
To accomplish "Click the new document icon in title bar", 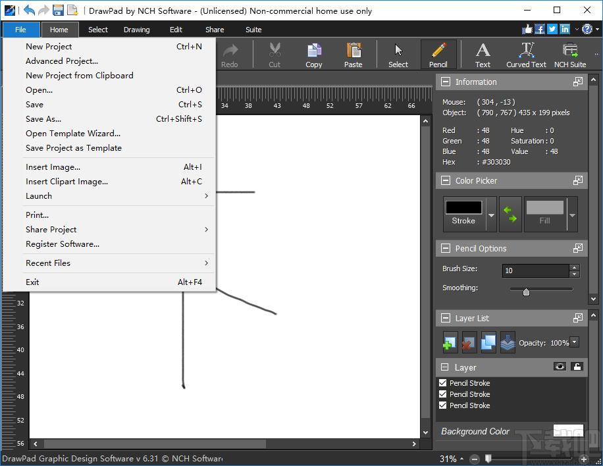I will 72,10.
